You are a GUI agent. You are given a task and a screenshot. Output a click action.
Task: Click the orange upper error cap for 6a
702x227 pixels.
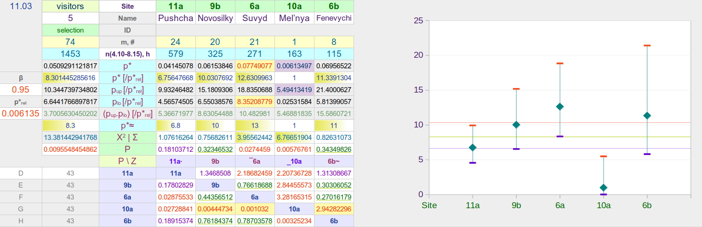(560, 63)
